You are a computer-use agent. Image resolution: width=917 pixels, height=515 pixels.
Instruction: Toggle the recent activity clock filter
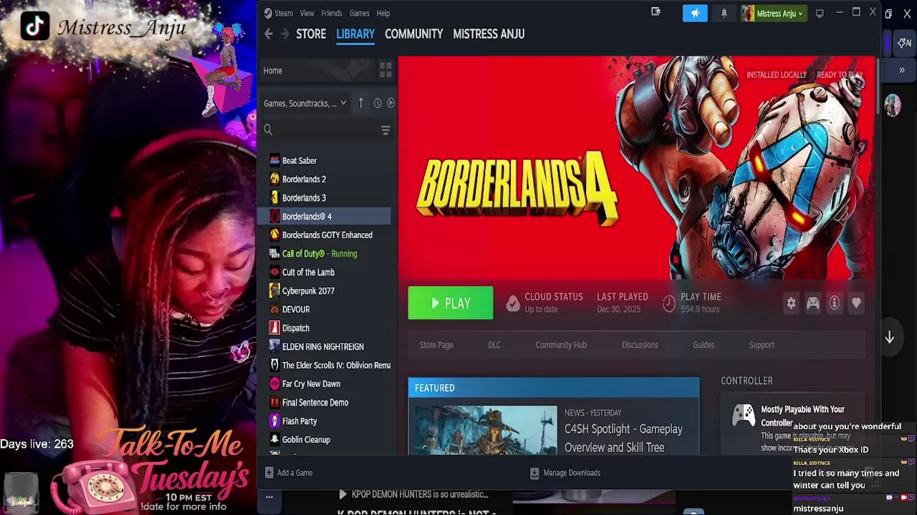click(x=378, y=103)
